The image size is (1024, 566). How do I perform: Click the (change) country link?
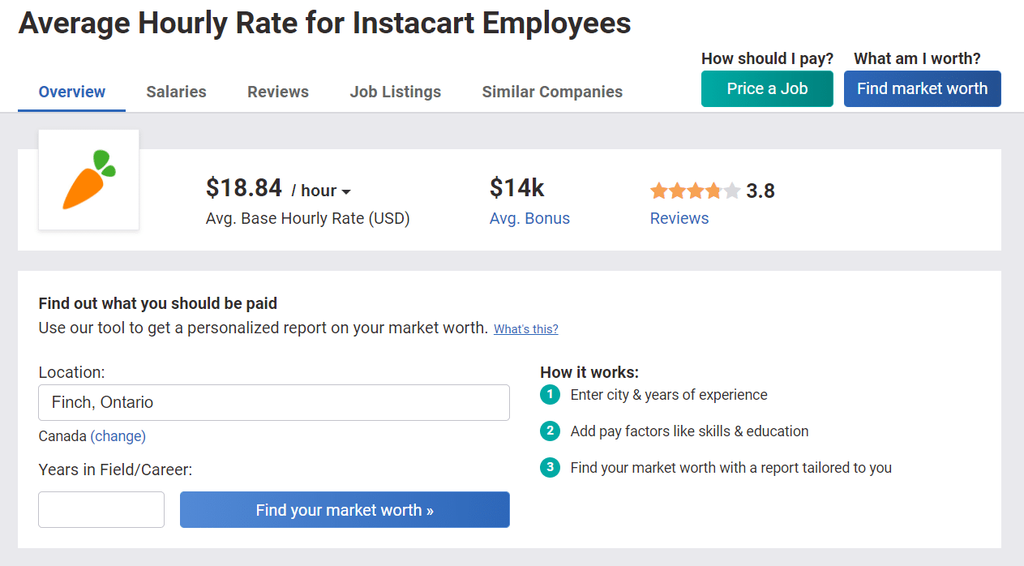(x=118, y=436)
